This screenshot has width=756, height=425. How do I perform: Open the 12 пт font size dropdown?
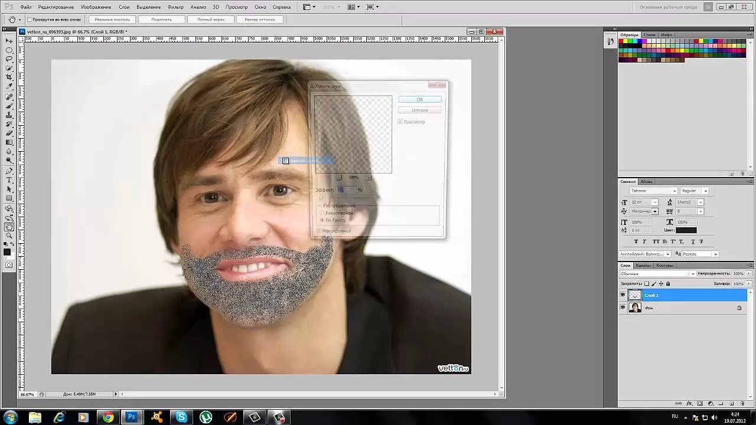pyautogui.click(x=654, y=202)
